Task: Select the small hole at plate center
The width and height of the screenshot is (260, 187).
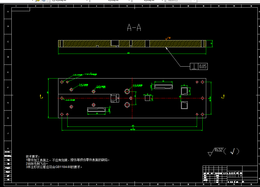Action: [131, 98]
